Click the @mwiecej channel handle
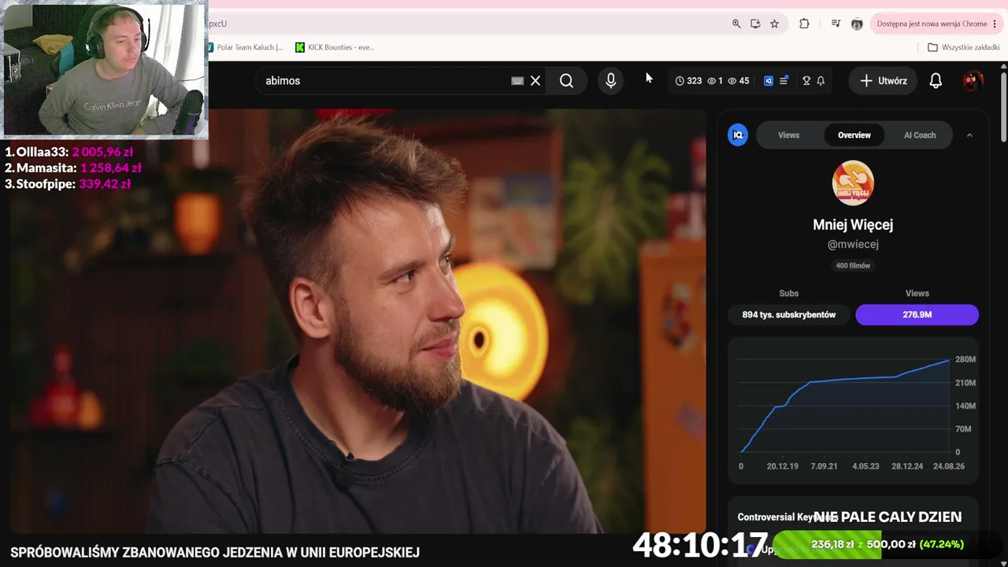1008x567 pixels. [853, 244]
